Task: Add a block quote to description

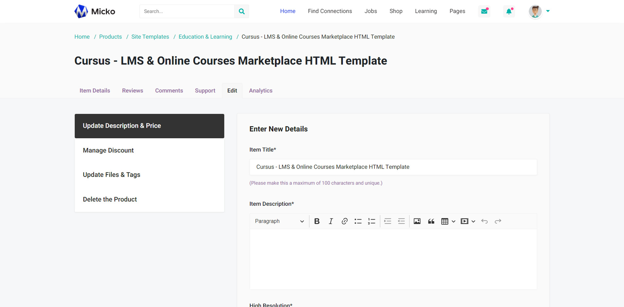Action: pos(431,221)
